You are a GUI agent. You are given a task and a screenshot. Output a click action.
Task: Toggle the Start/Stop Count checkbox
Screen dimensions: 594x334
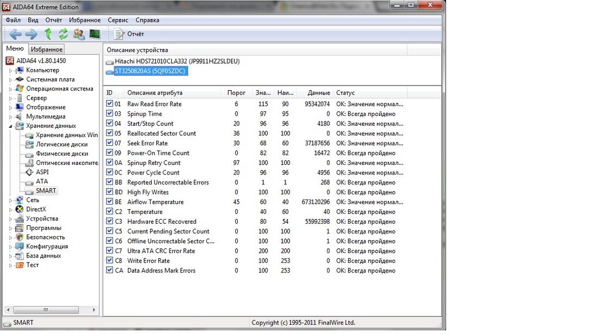[109, 123]
